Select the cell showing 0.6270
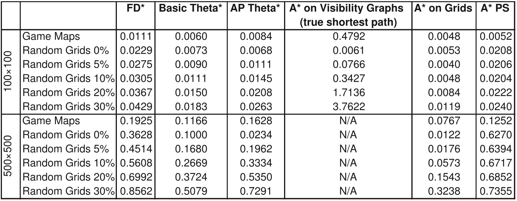 pos(496,135)
